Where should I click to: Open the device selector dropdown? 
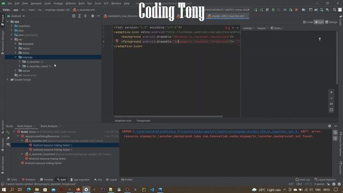pos(227,10)
